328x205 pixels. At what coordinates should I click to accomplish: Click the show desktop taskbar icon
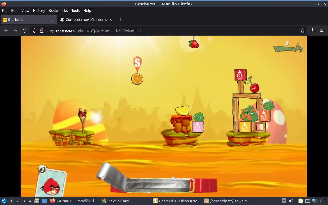[x=44, y=201]
